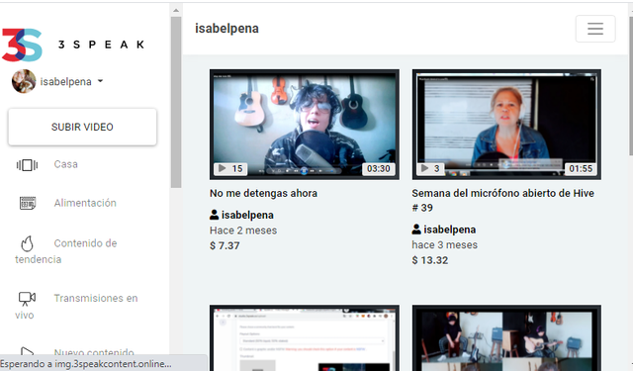Open Contenido de tendencia menu item
This screenshot has width=633, height=371.
pyautogui.click(x=66, y=251)
